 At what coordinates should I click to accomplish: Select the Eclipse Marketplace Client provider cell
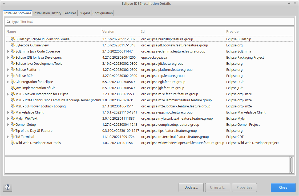point(246,112)
